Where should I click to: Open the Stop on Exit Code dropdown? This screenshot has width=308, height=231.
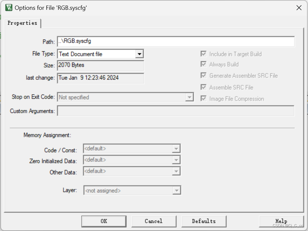click(190, 97)
